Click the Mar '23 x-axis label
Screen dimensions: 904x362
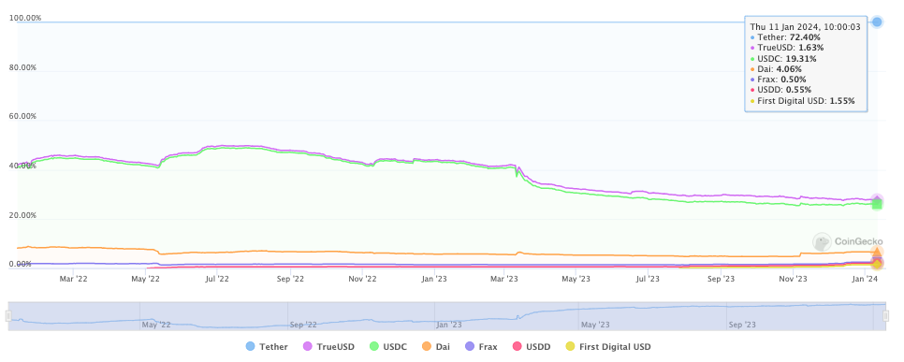click(504, 279)
